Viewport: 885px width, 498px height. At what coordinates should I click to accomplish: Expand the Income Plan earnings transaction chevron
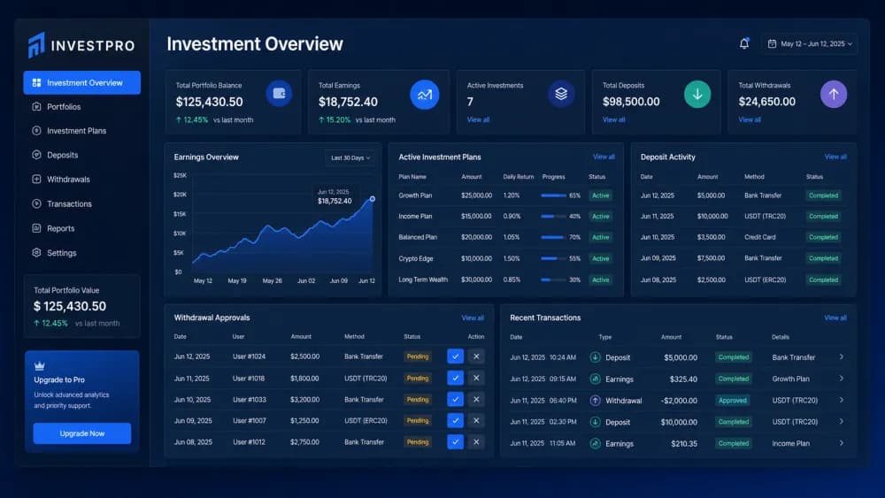tap(841, 443)
